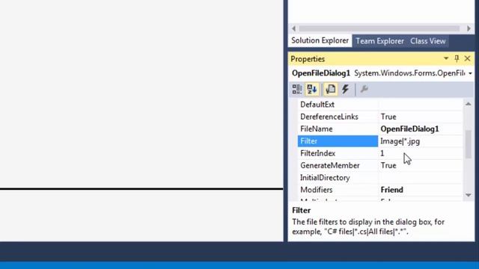Click Solution Explorer scroll left arrow

(293, 28)
